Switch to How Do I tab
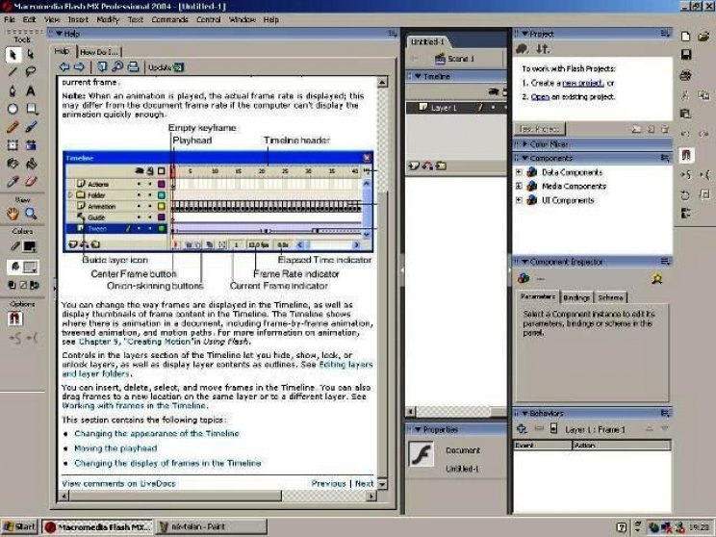The image size is (716, 537). pyautogui.click(x=98, y=52)
